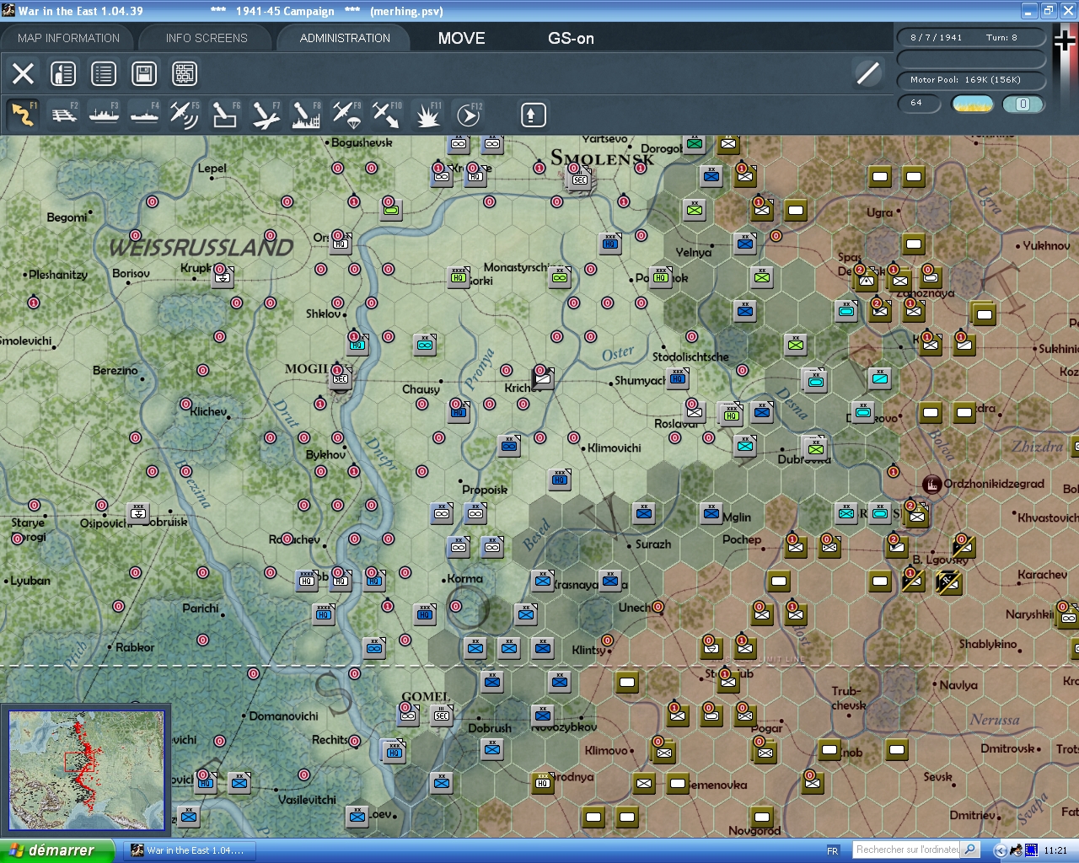This screenshot has height=863, width=1079.
Task: Click the X close-menu icon in the Administration row
Action: (x=24, y=74)
